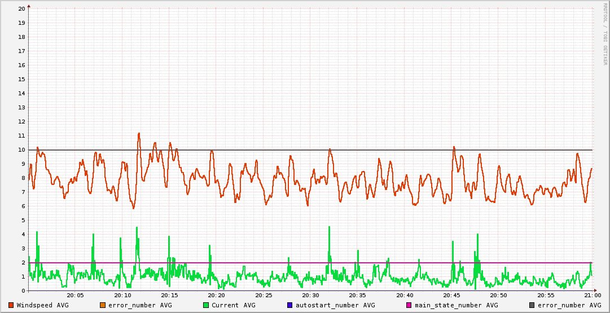Click the dark gray error_number legend swatch
Image resolution: width=610 pixels, height=313 pixels.
pyautogui.click(x=532, y=305)
